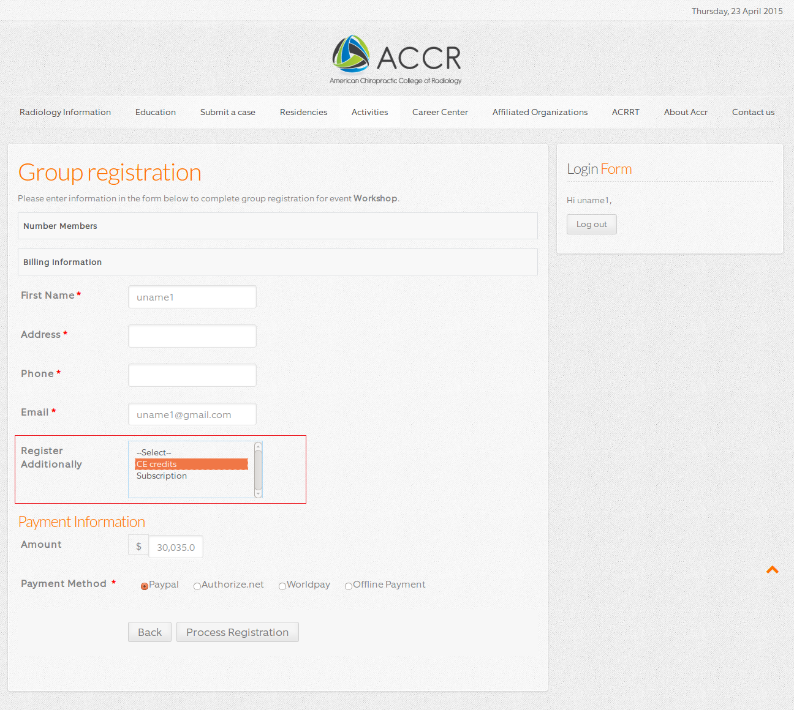The image size is (794, 710).
Task: Click the orange scroll-to-top arrow
Action: tap(772, 570)
